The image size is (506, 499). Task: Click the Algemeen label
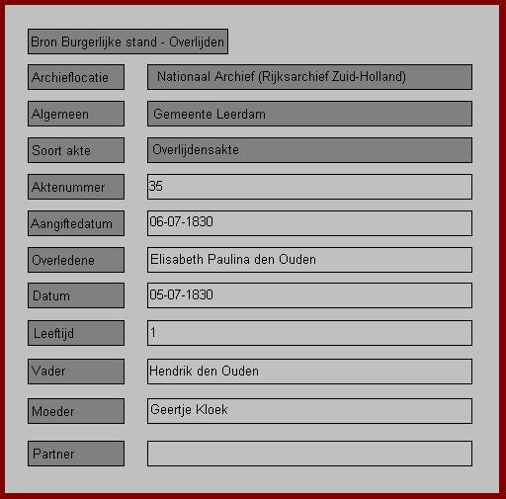76,114
